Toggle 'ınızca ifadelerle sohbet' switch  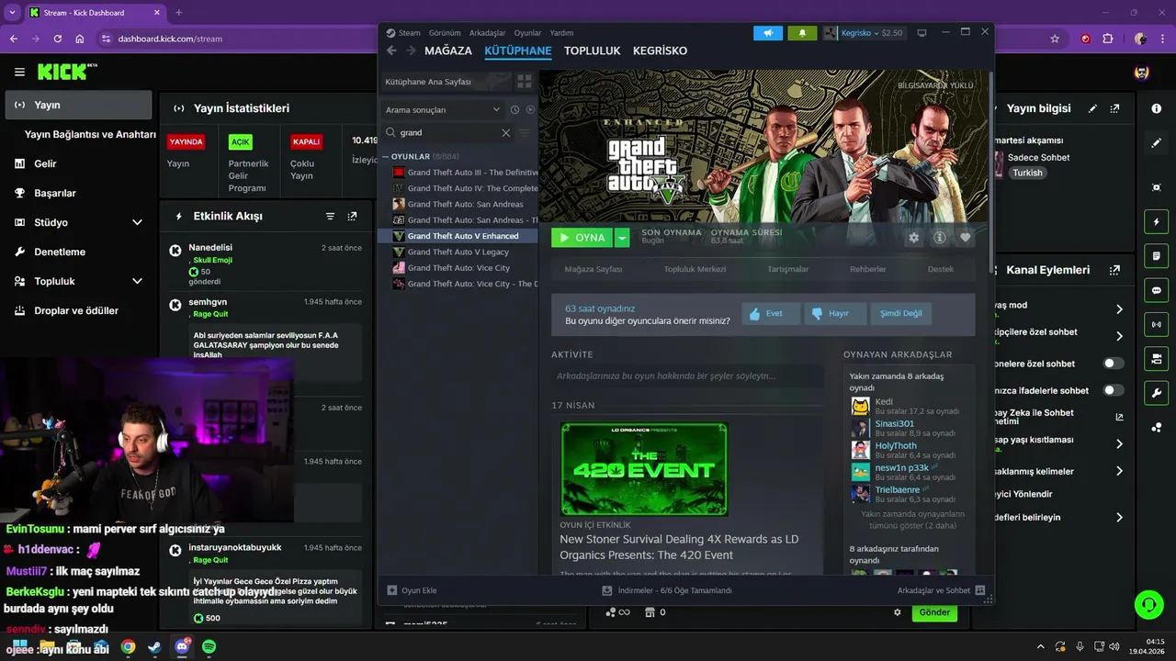tap(1114, 390)
